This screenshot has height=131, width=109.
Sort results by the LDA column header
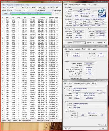[x=13, y=18]
